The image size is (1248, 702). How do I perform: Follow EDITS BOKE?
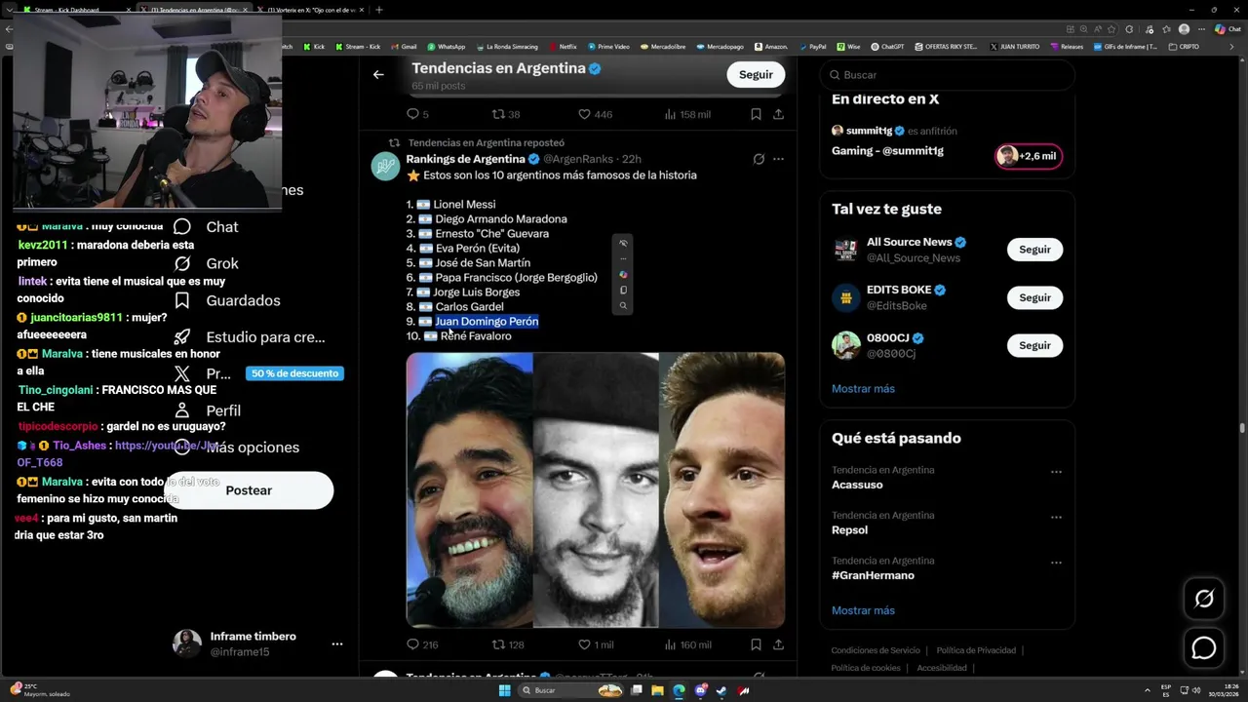[x=1034, y=297]
